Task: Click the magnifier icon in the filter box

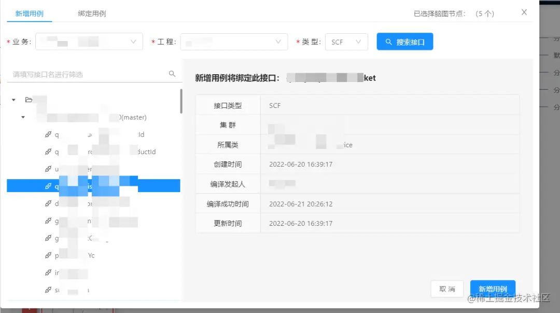Action: point(172,74)
